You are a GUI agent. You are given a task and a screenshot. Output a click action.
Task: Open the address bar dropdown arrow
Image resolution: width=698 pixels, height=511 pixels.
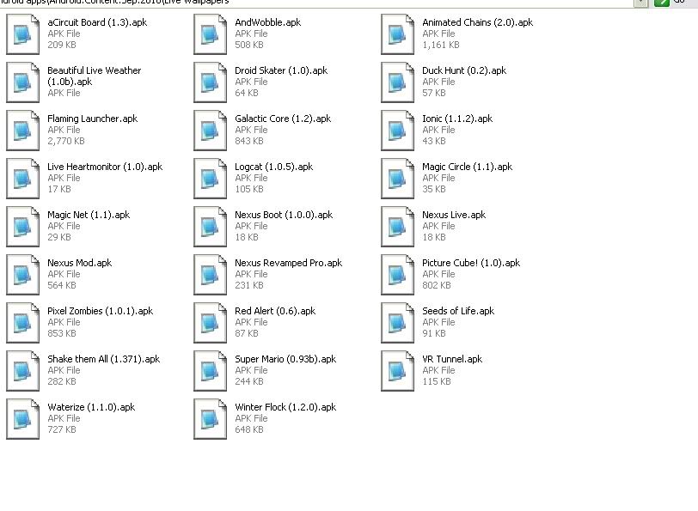(x=640, y=3)
